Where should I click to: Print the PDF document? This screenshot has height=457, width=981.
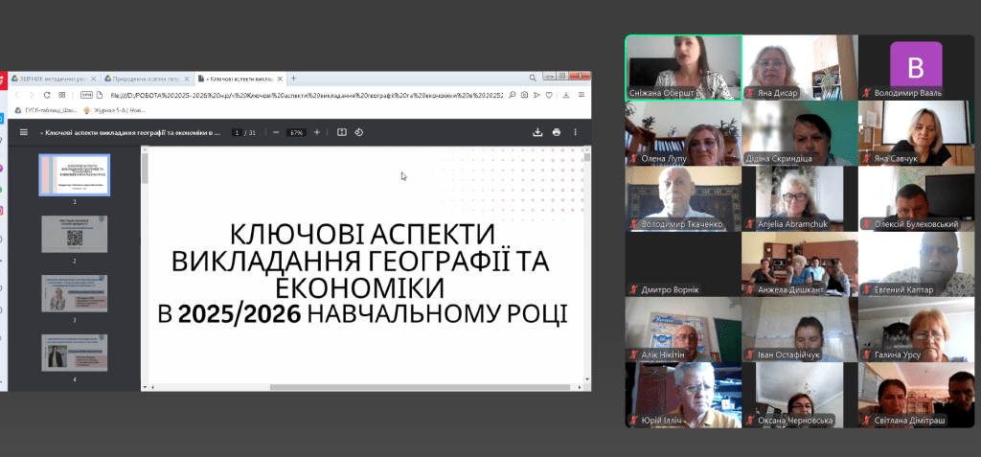(557, 132)
